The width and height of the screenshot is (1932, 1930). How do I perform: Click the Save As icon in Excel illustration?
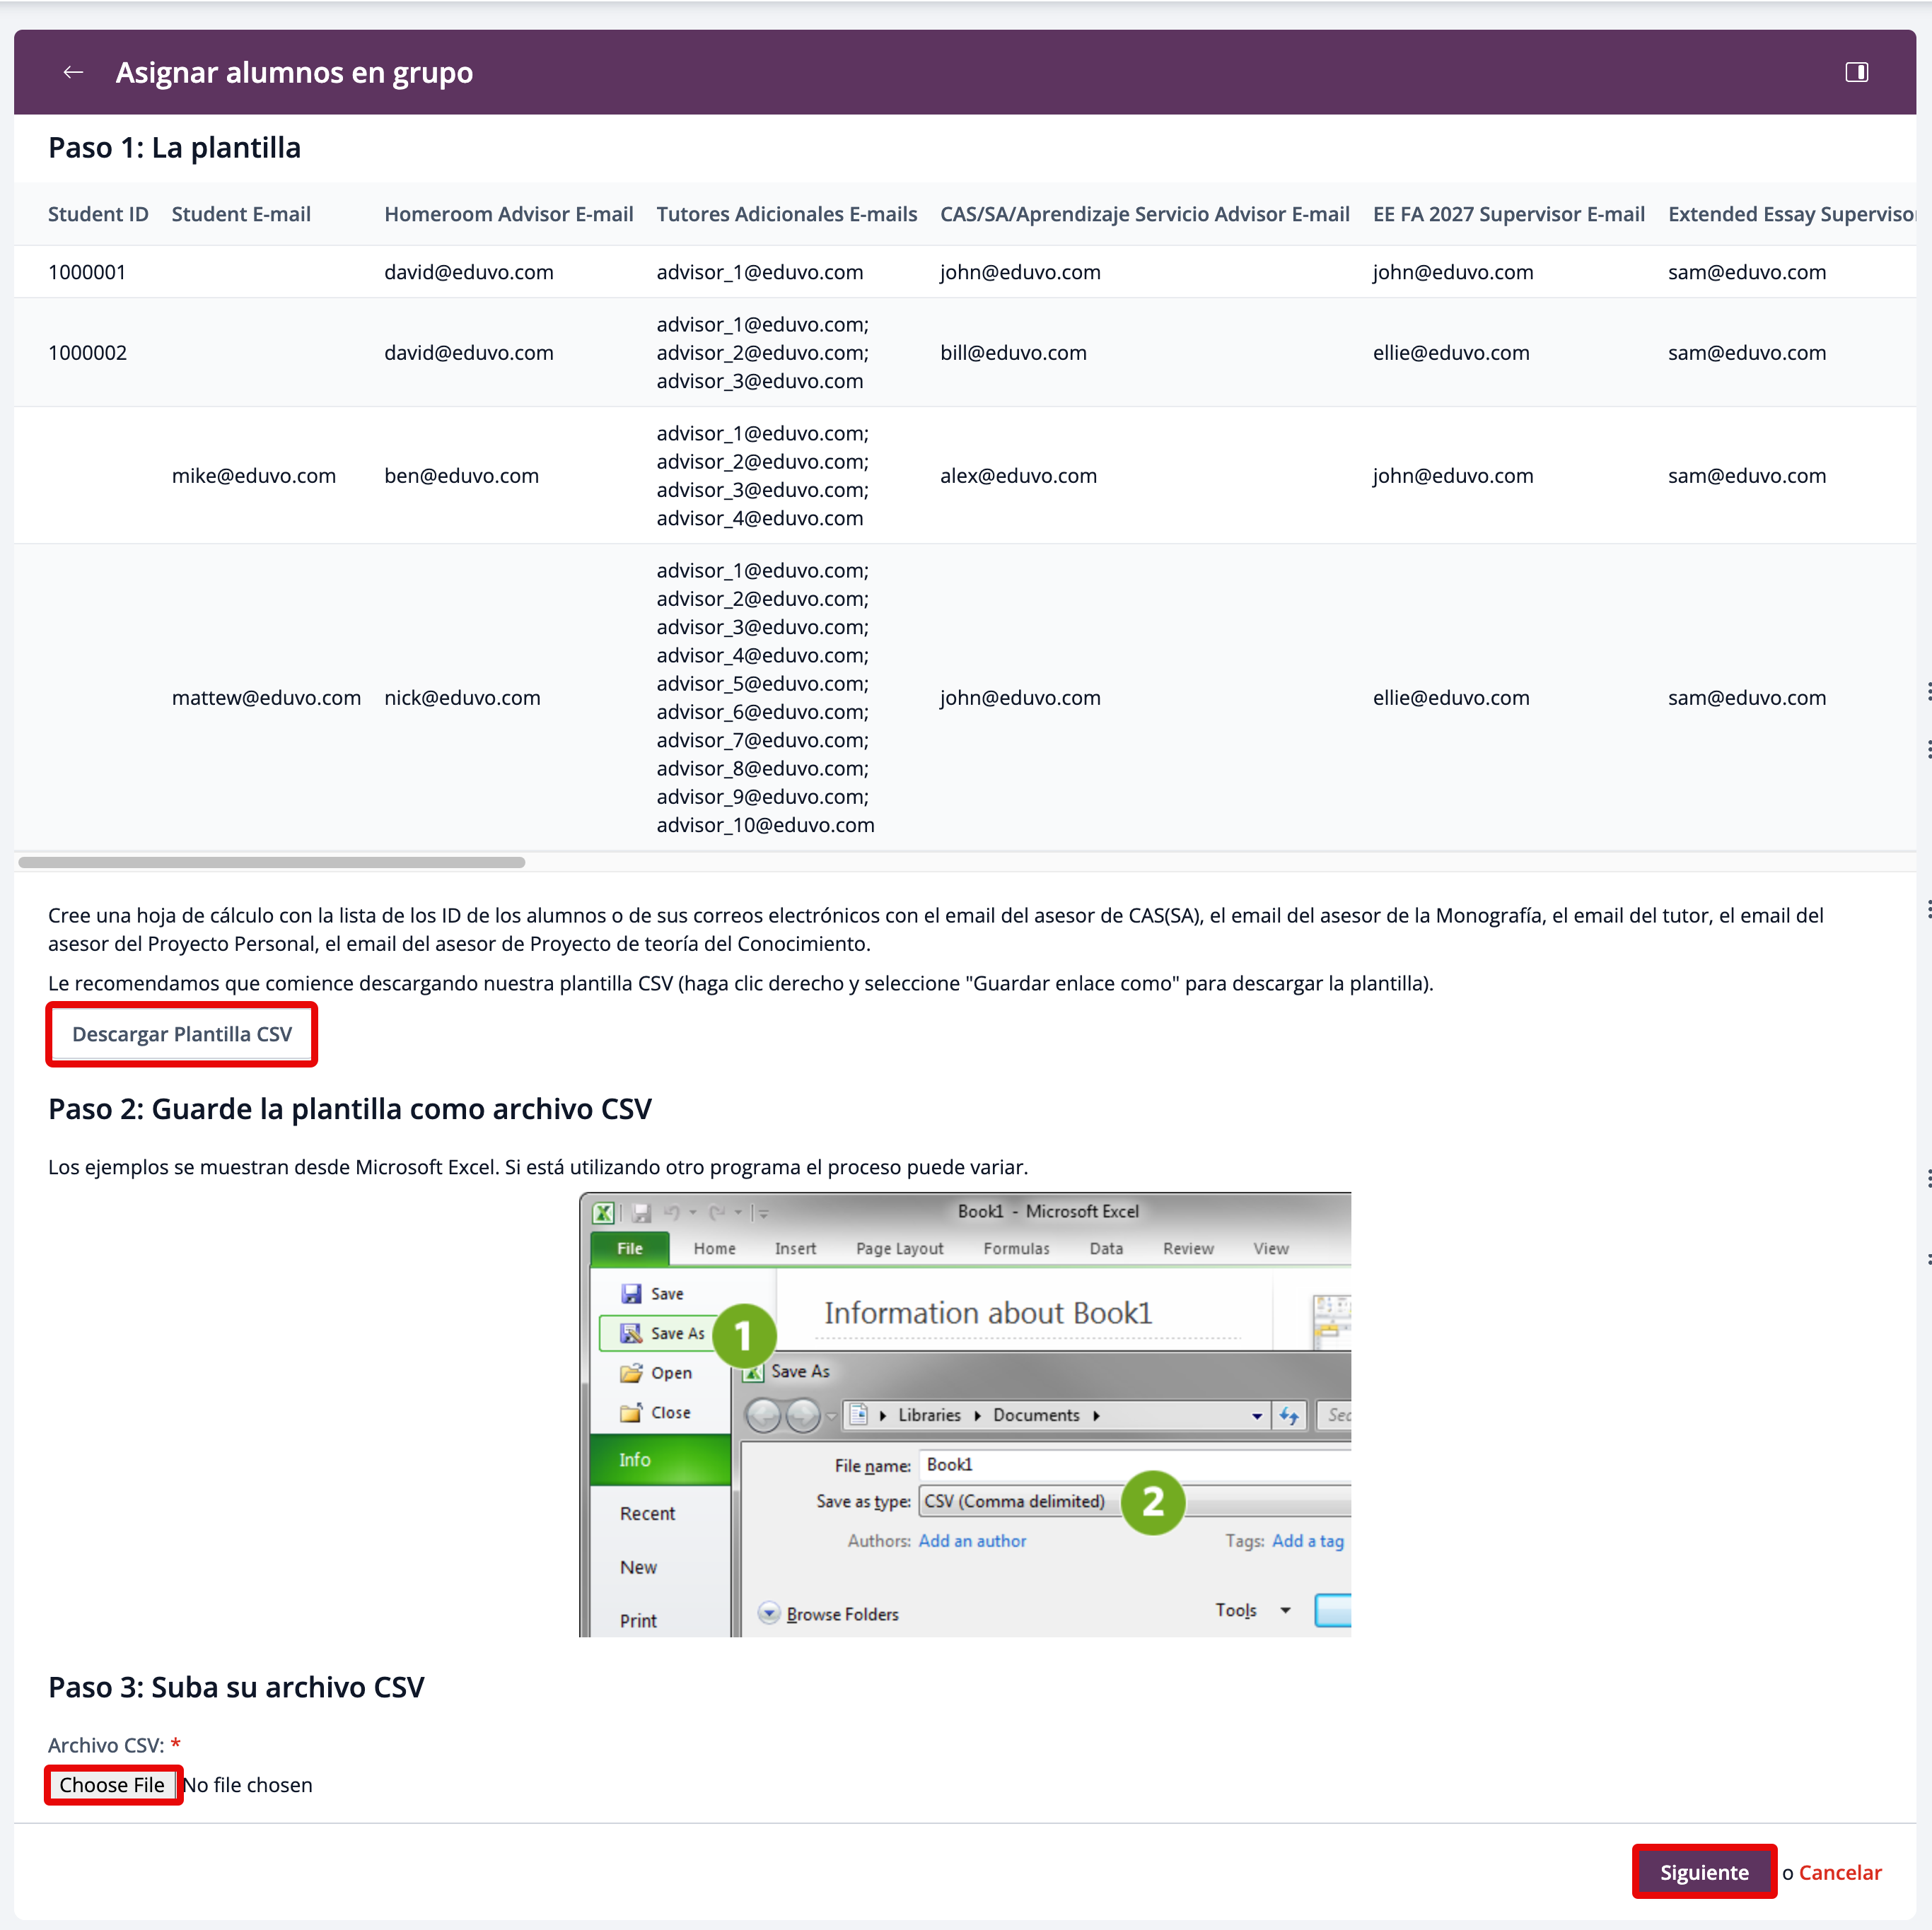(x=631, y=1333)
